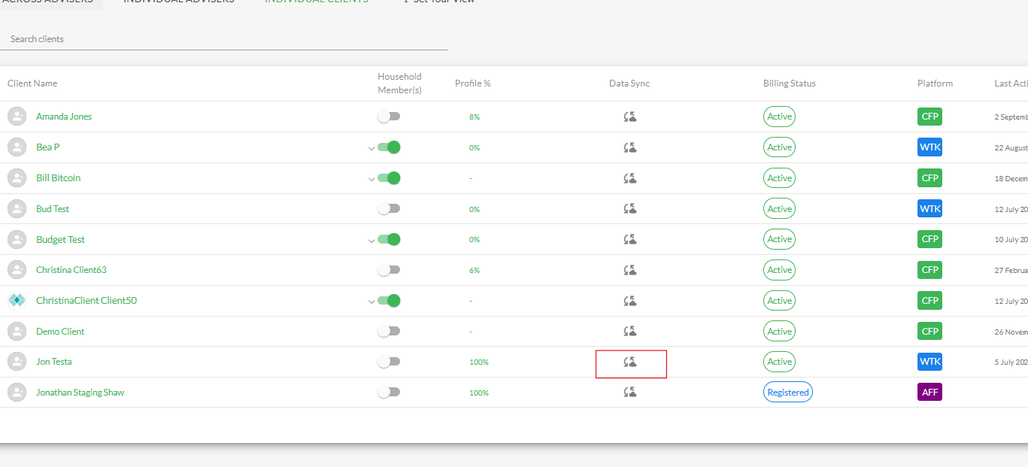1028x467 pixels.
Task: Click Jonathan Staging Shaw avatar icon
Action: click(x=17, y=392)
